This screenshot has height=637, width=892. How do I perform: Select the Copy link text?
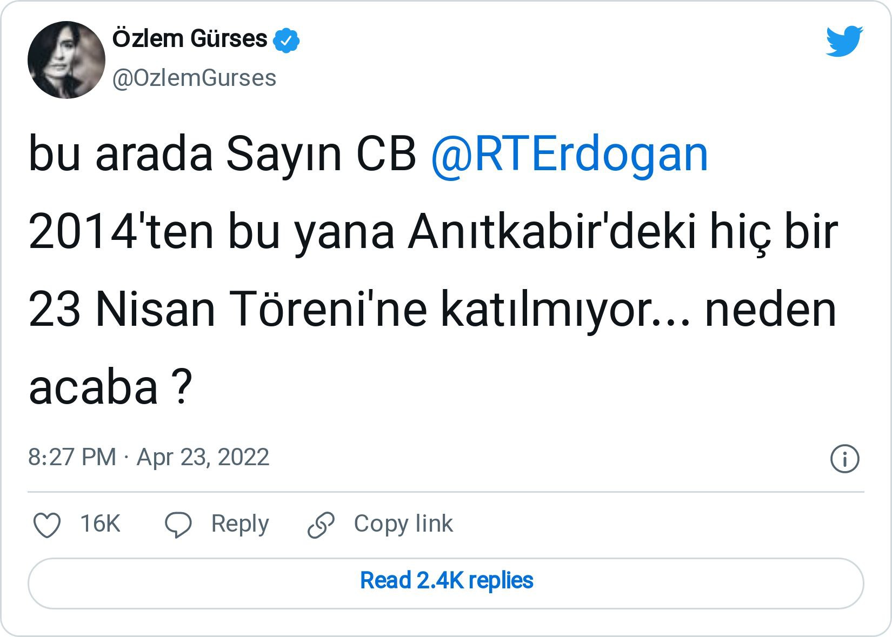point(403,524)
